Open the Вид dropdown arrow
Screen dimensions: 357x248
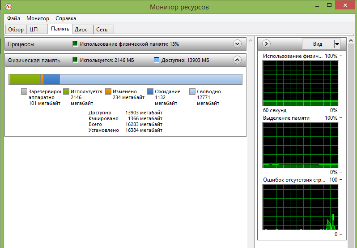(337, 44)
